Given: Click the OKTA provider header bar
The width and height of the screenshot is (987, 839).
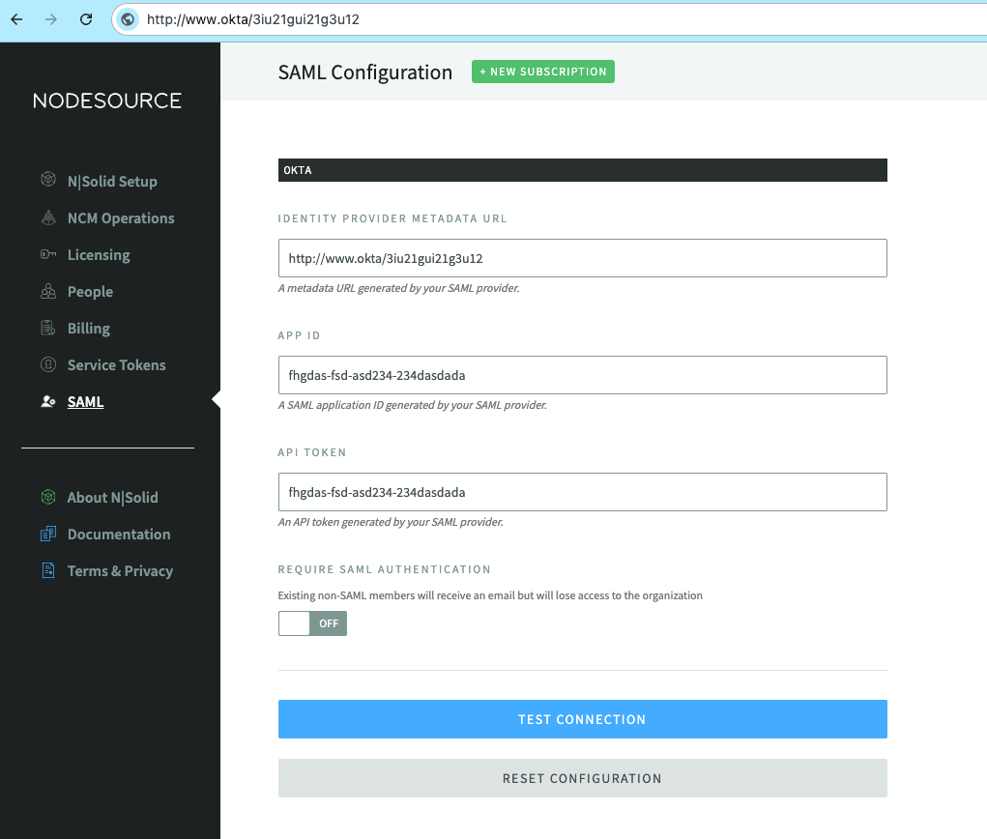Looking at the screenshot, I should pyautogui.click(x=582, y=170).
